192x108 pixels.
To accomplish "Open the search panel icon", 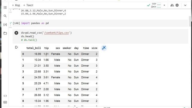I will click(5, 16).
